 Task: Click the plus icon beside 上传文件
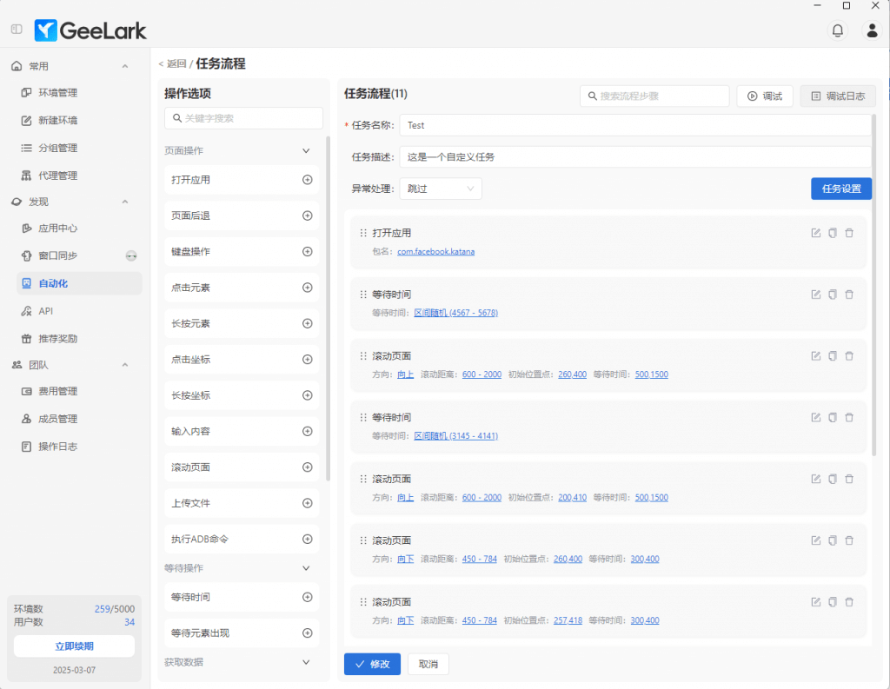pyautogui.click(x=307, y=503)
